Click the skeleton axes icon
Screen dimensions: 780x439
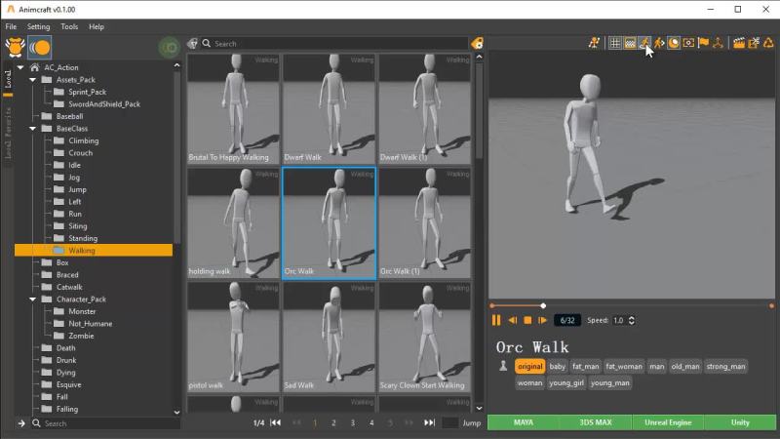(718, 43)
